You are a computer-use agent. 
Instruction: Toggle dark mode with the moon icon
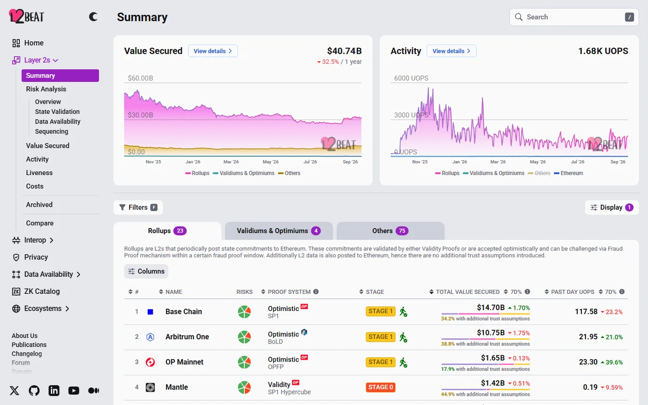pyautogui.click(x=93, y=17)
